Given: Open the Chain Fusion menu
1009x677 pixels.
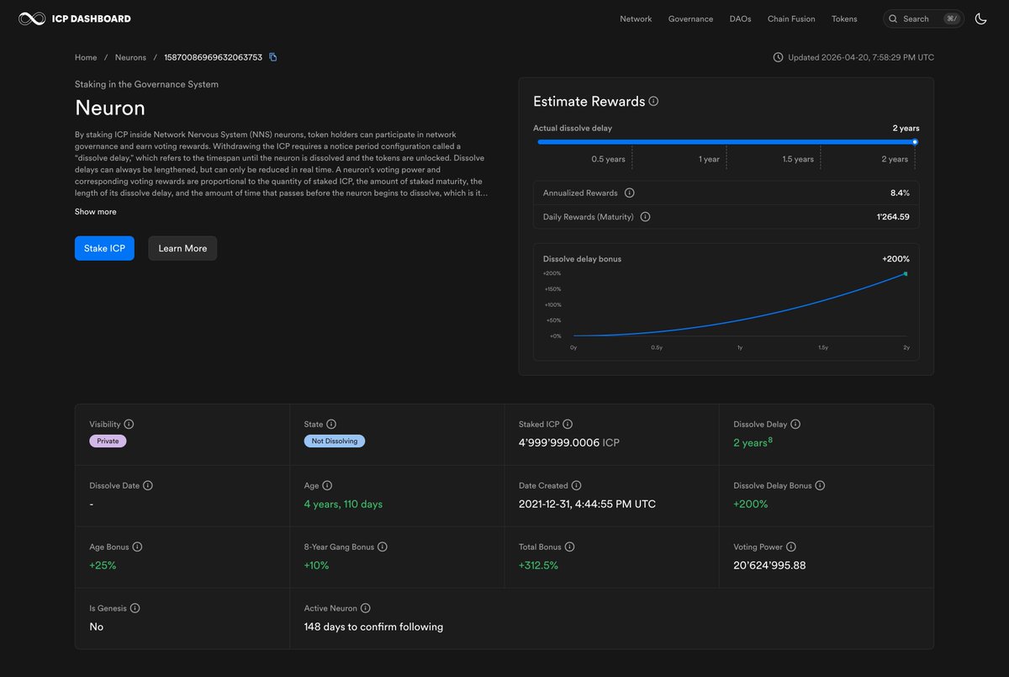Looking at the screenshot, I should [791, 19].
